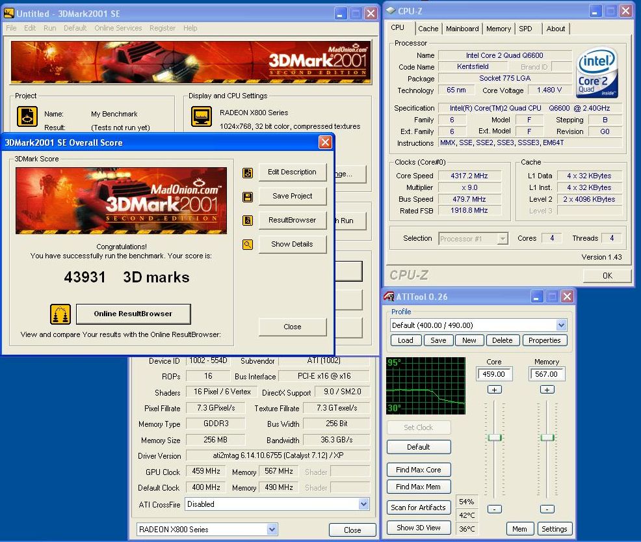Image resolution: width=641 pixels, height=542 pixels.
Task: Open the Register menu in 3DMark2001
Action: point(163,28)
